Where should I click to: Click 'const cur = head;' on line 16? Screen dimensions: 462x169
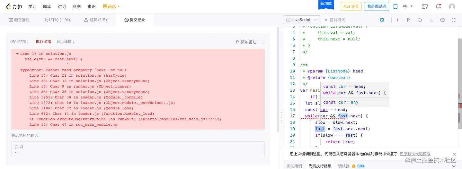point(326,109)
